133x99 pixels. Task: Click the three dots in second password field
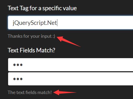coord(18,79)
